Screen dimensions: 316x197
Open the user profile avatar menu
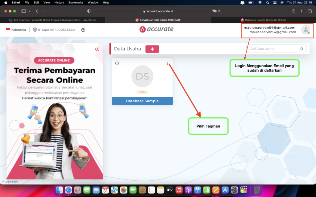(306, 30)
